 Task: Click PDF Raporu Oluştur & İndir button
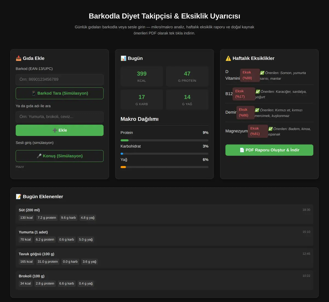[x=269, y=150]
